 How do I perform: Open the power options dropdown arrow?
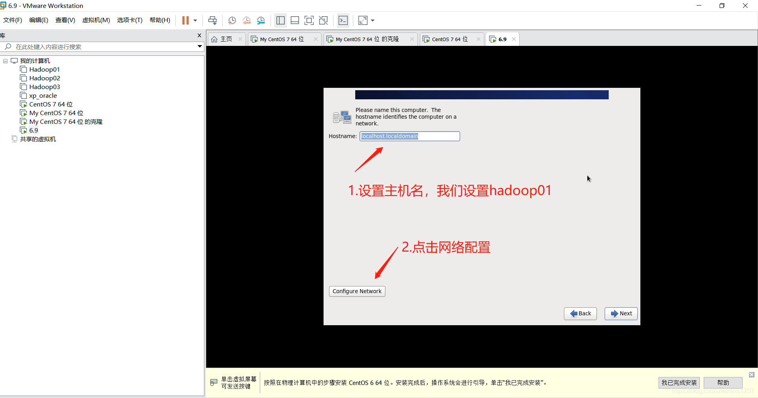[195, 21]
